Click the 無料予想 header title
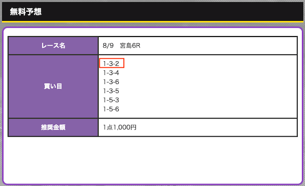The width and height of the screenshot is (305, 186). click(x=25, y=11)
